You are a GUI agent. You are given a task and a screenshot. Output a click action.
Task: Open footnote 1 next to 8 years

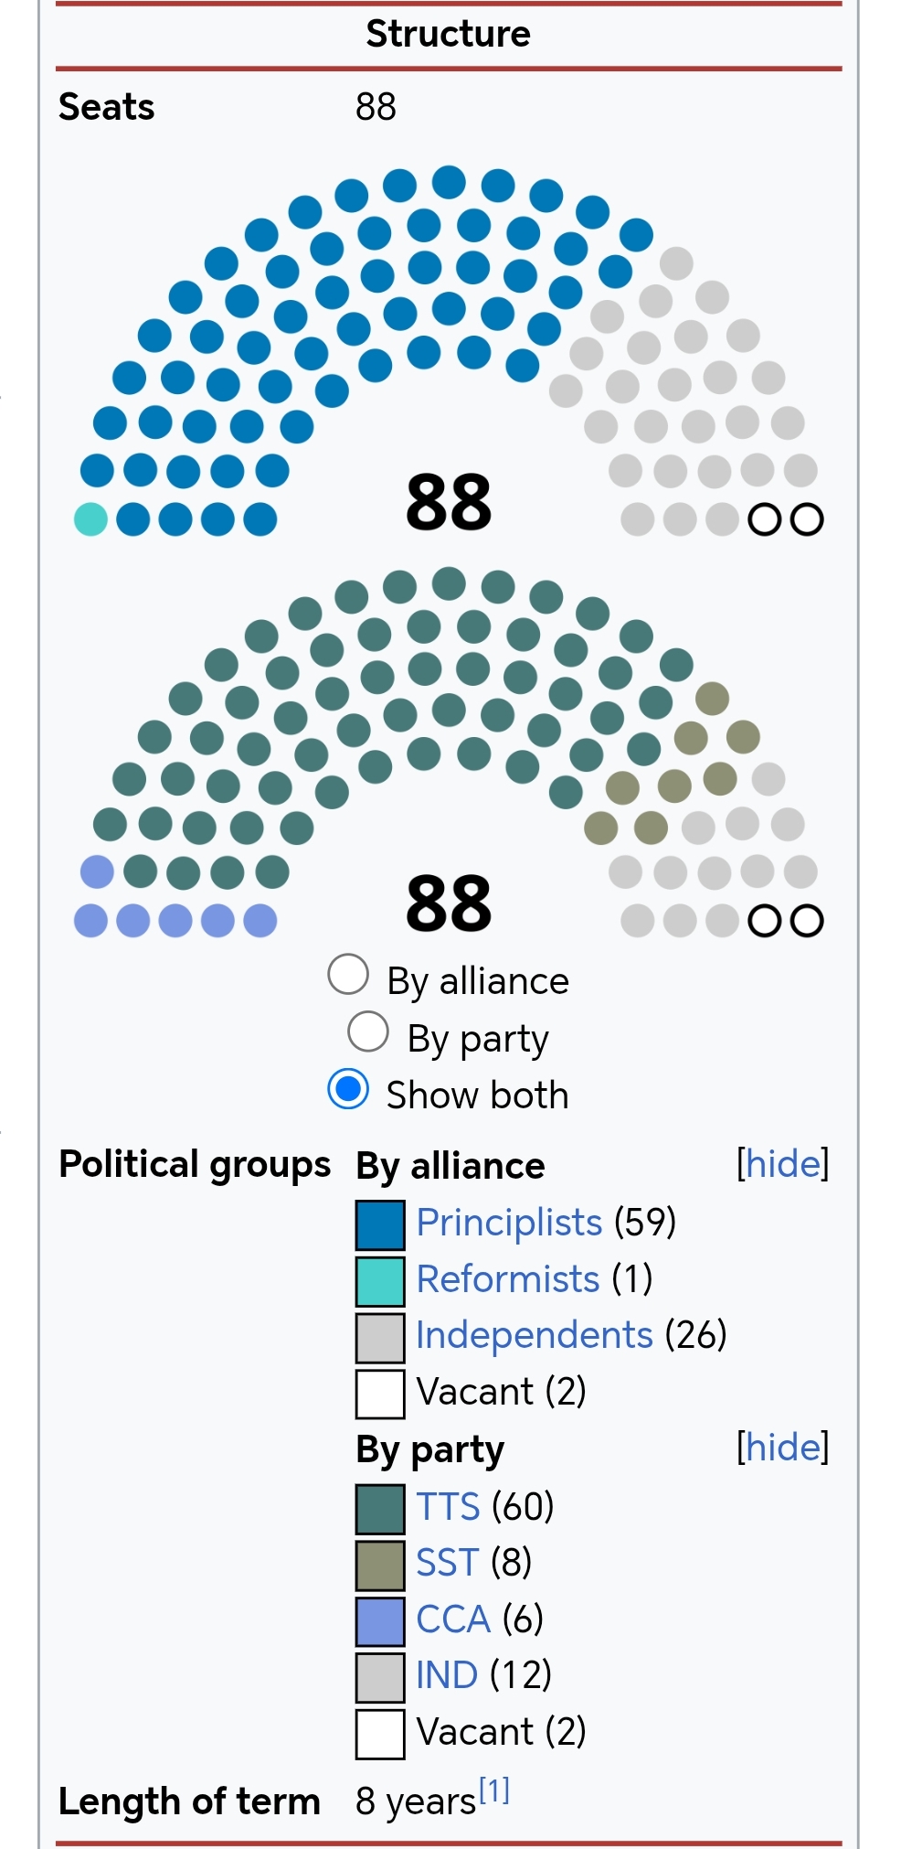point(494,1790)
